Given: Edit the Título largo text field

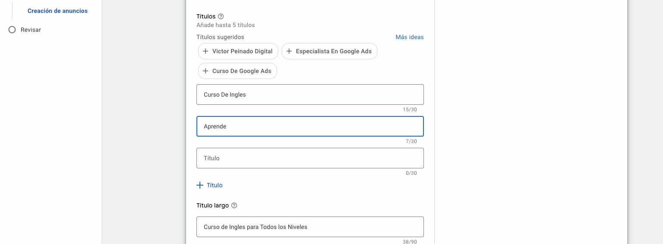Looking at the screenshot, I should 310,227.
